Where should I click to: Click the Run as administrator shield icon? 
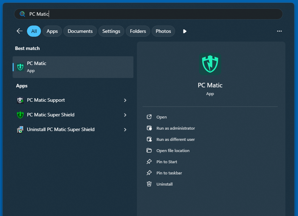tap(149, 128)
